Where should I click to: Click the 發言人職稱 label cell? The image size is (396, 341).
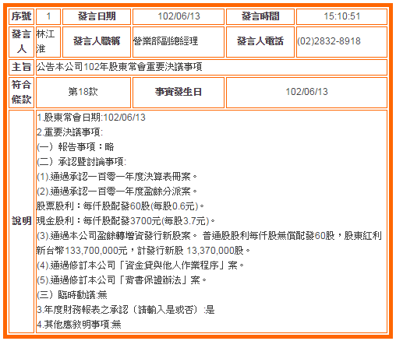(x=97, y=42)
